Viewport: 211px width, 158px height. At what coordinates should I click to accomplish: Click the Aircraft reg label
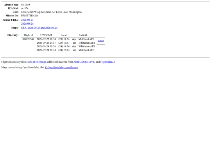11,5
